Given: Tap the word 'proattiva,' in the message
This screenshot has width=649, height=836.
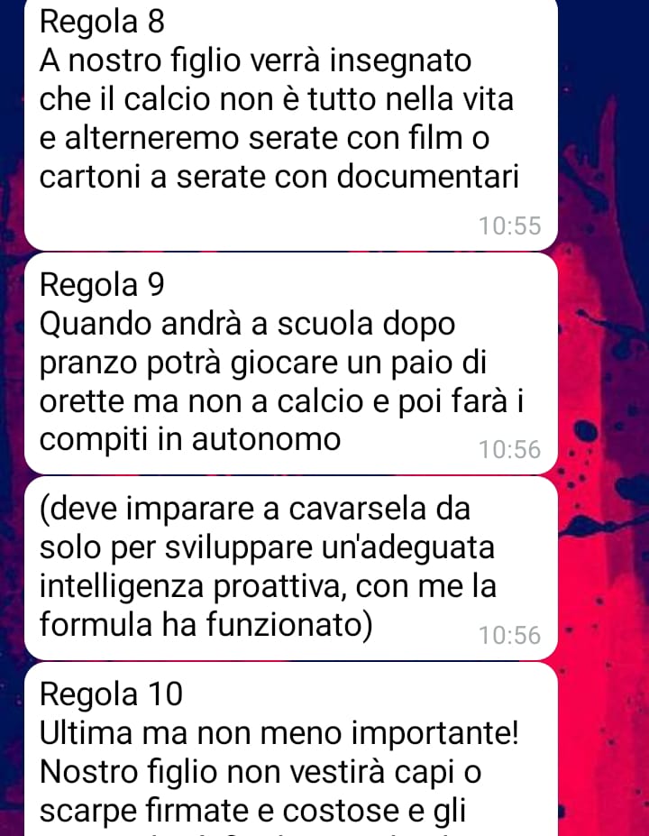Looking at the screenshot, I should pos(279,586).
